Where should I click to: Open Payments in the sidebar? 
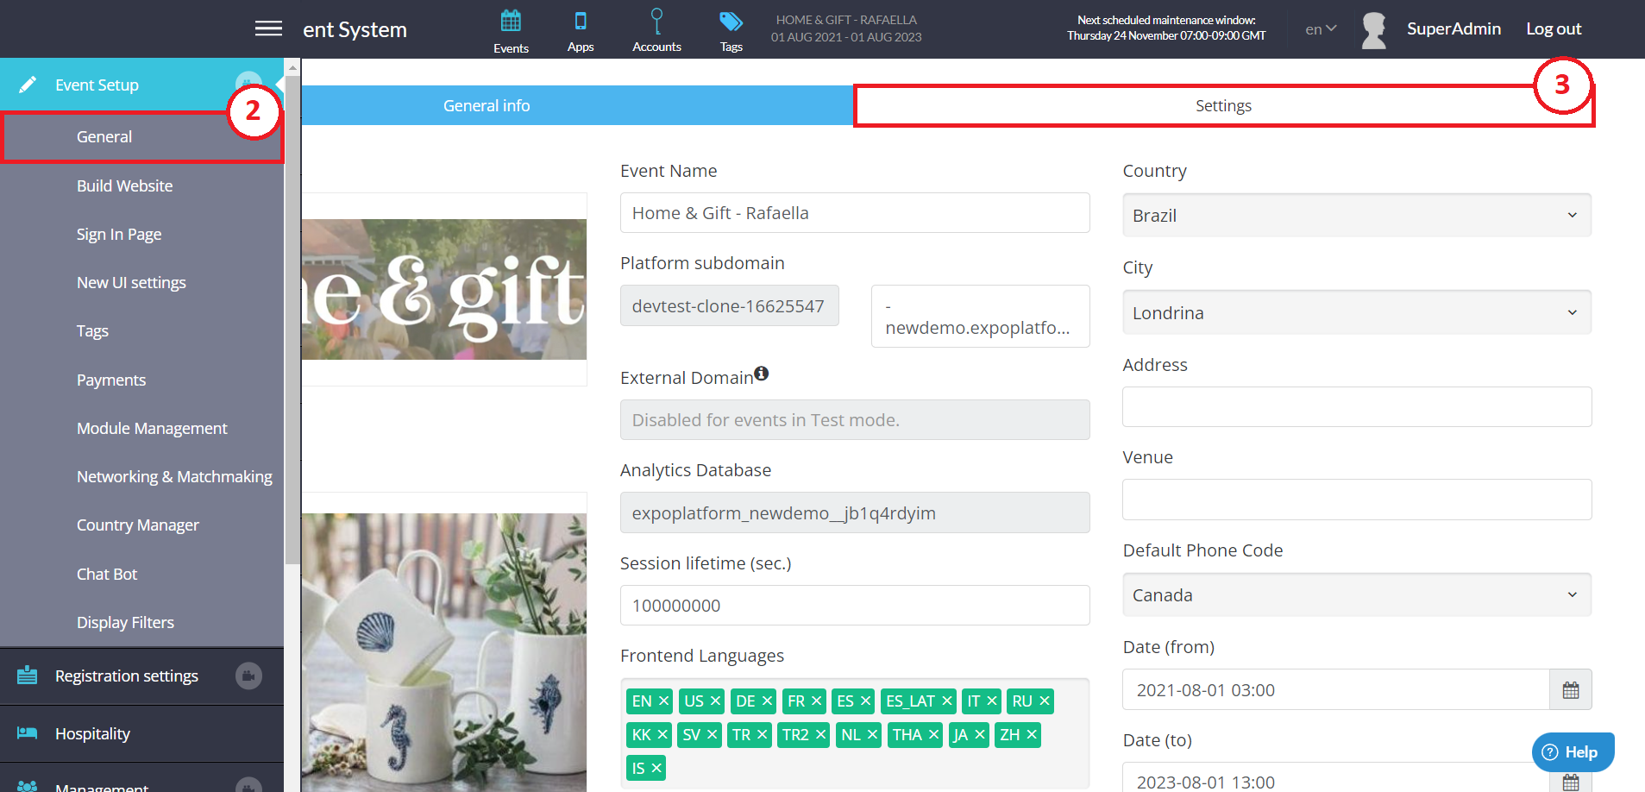point(111,380)
